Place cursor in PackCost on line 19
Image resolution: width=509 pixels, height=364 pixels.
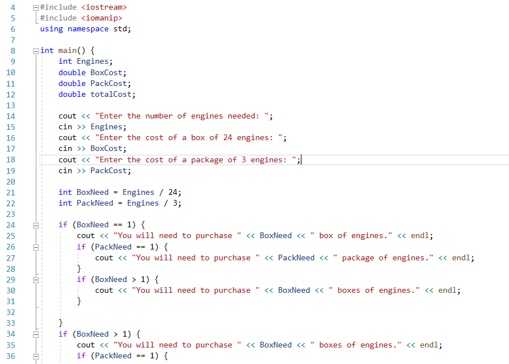point(110,170)
